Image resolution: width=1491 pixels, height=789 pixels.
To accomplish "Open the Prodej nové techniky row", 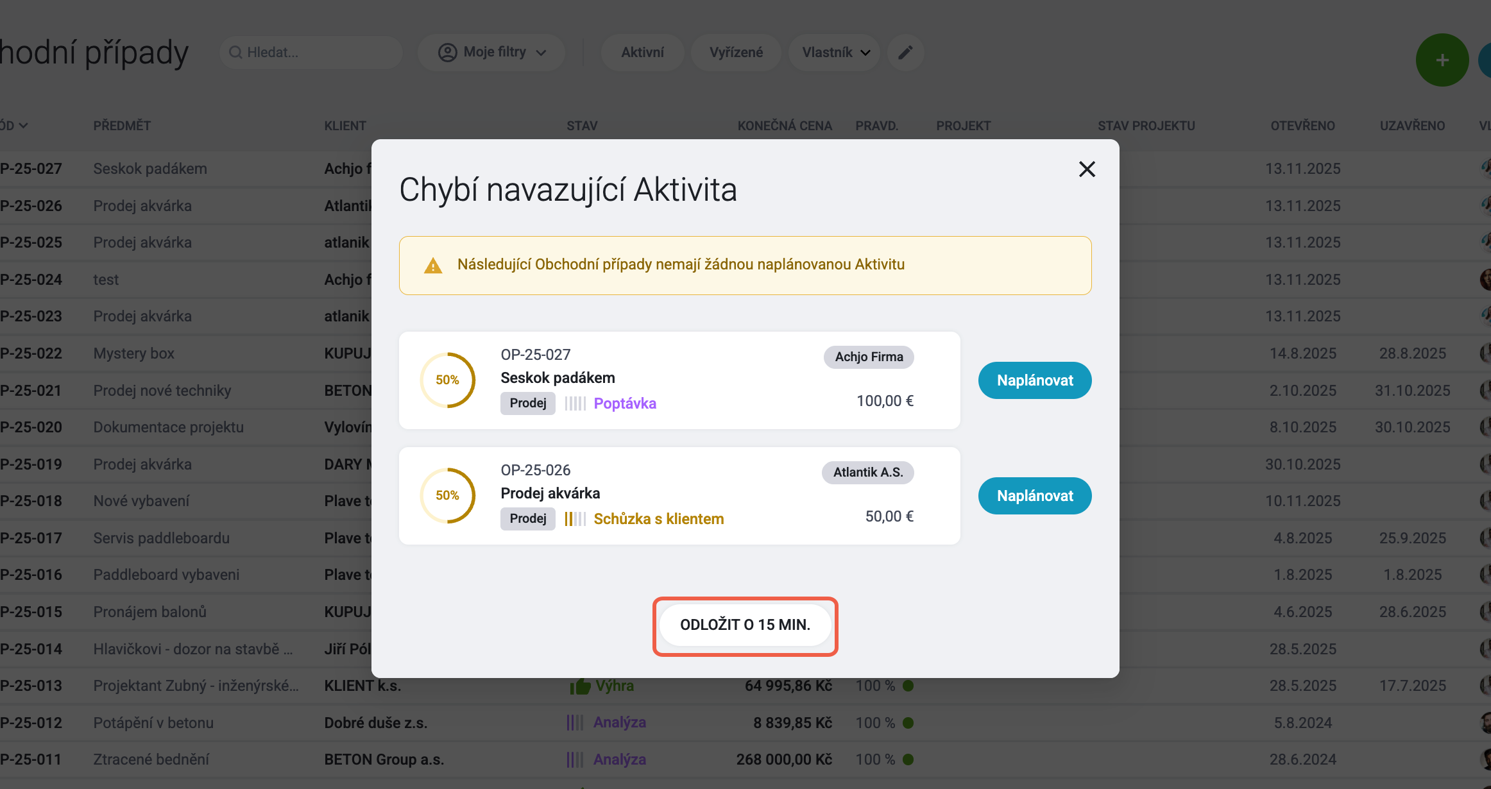I will coord(162,391).
